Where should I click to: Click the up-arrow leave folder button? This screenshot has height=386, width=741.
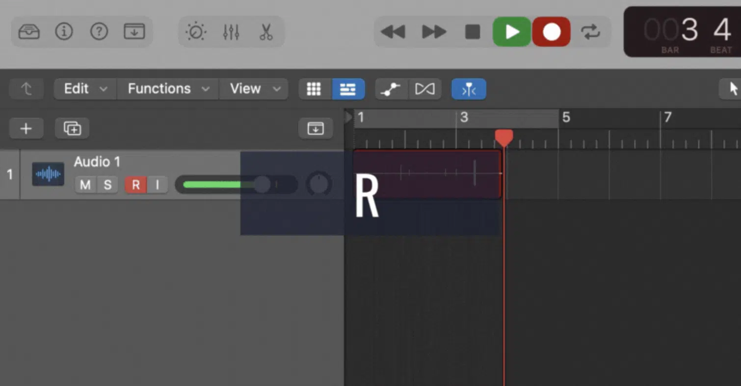26,89
